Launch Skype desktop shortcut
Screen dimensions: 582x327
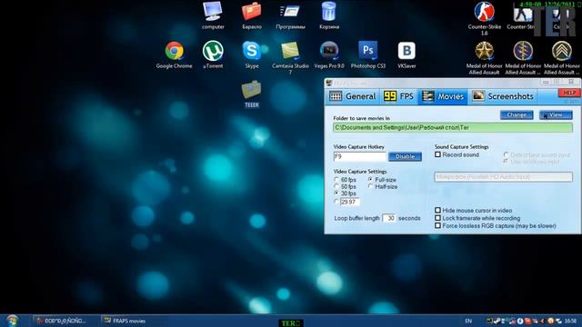[252, 54]
